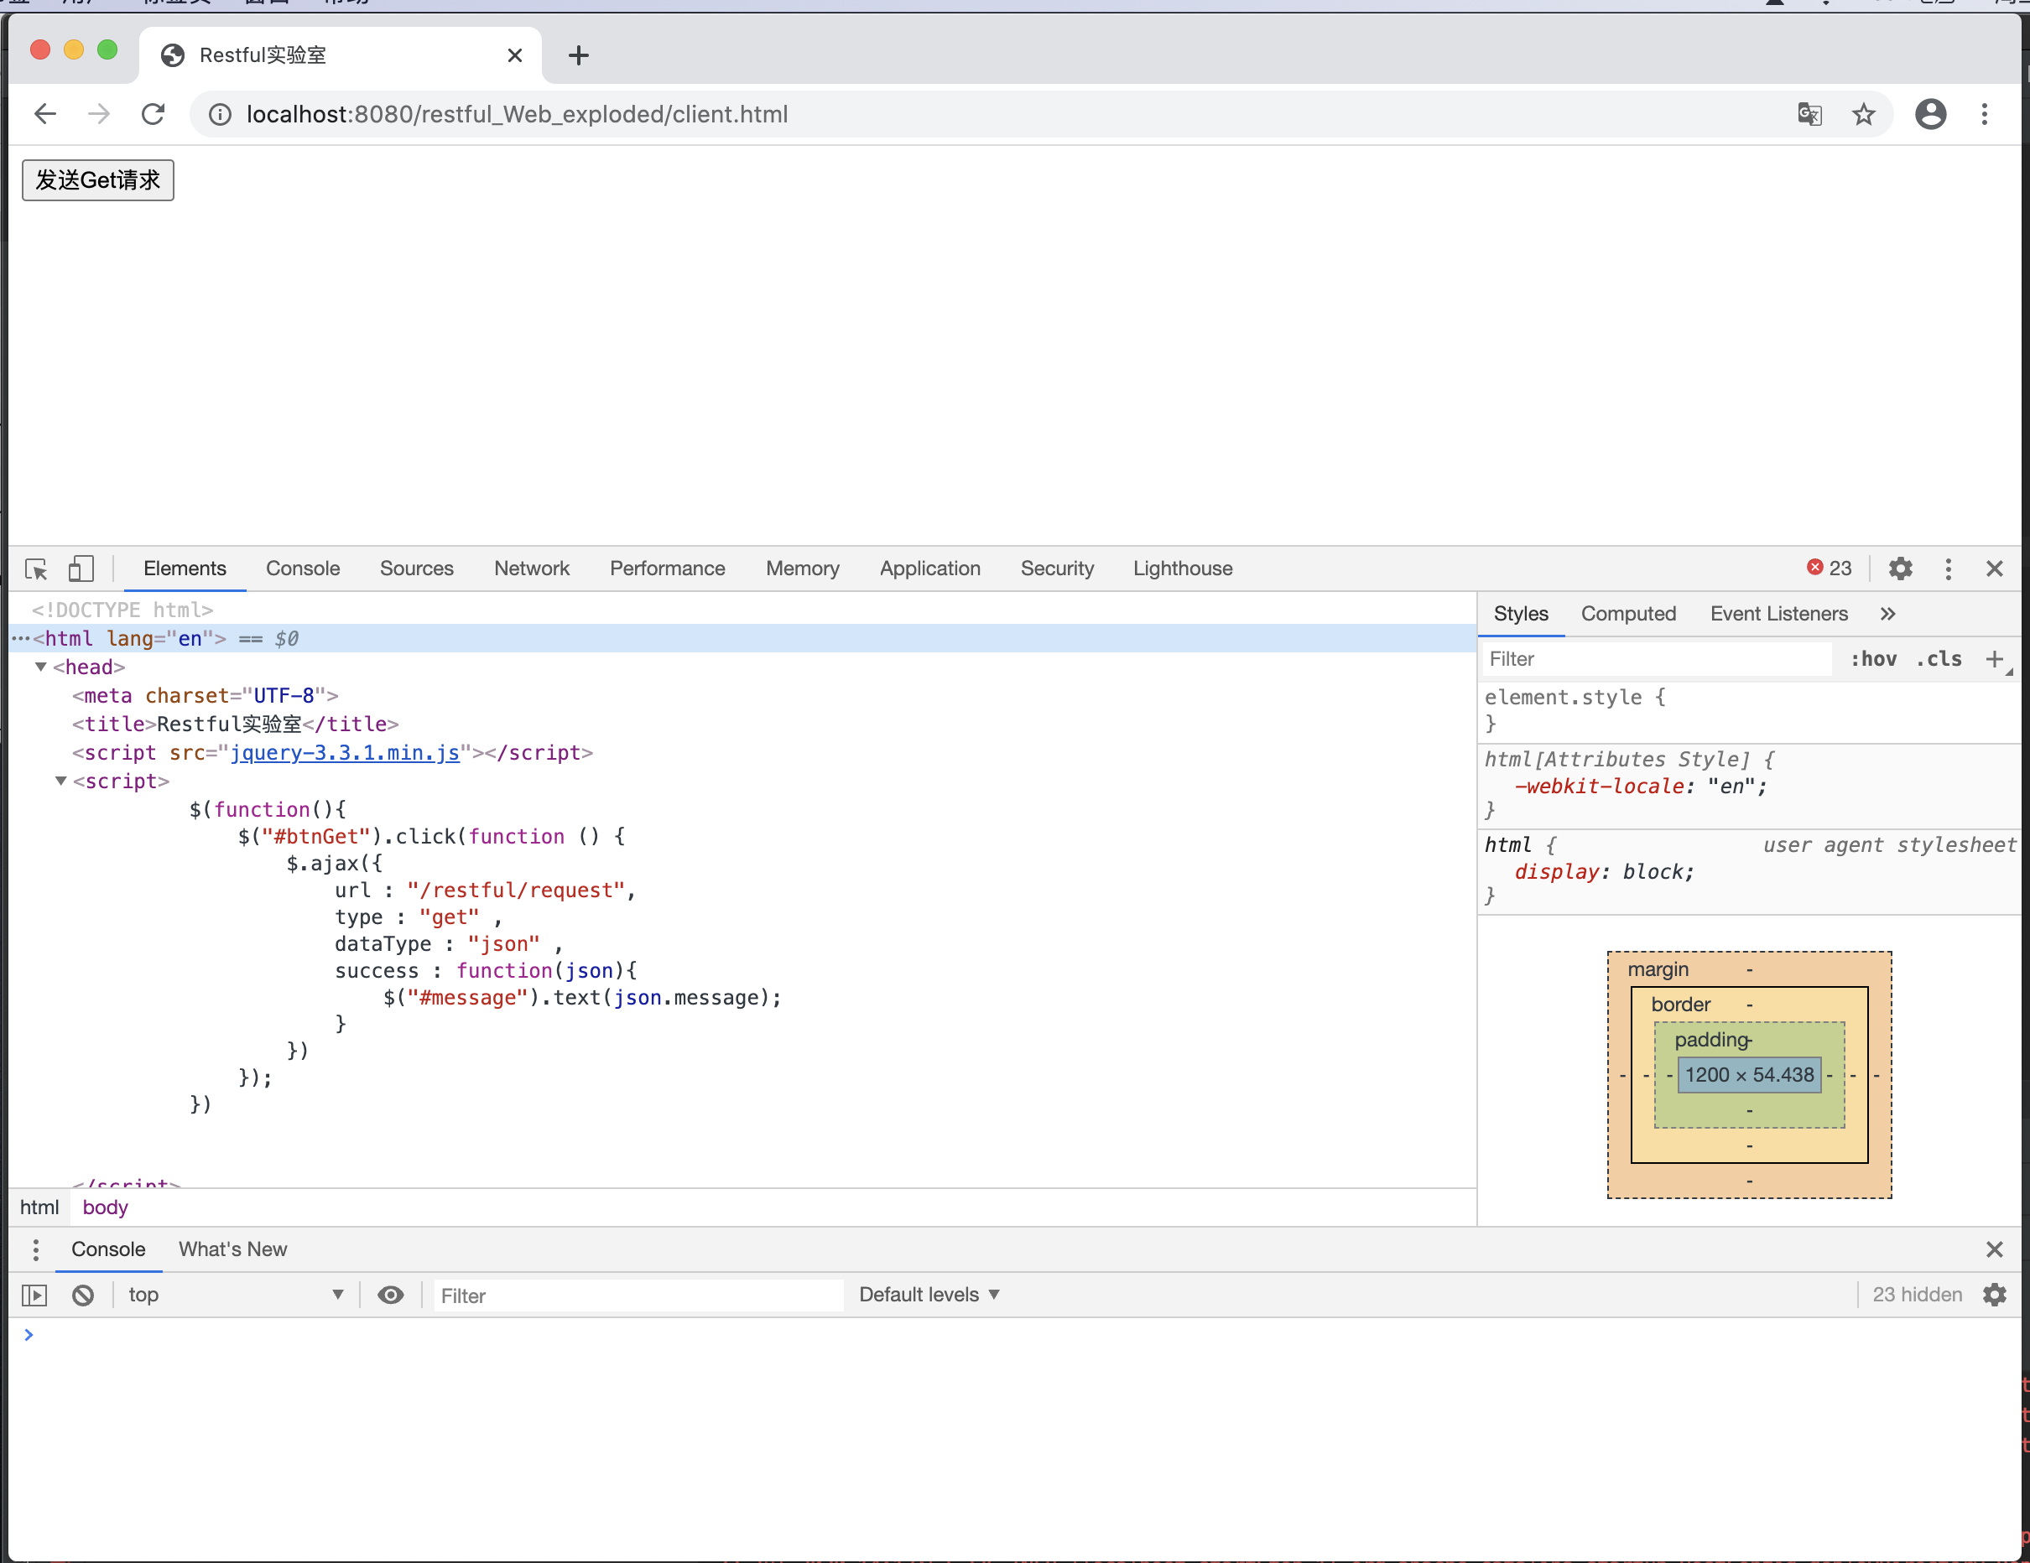Image resolution: width=2030 pixels, height=1563 pixels.
Task: View site information icon in address bar
Action: [220, 114]
